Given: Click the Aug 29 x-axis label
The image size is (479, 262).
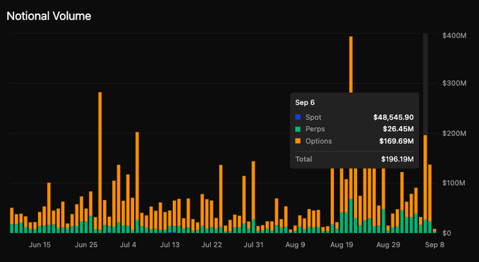Looking at the screenshot, I should pos(388,245).
